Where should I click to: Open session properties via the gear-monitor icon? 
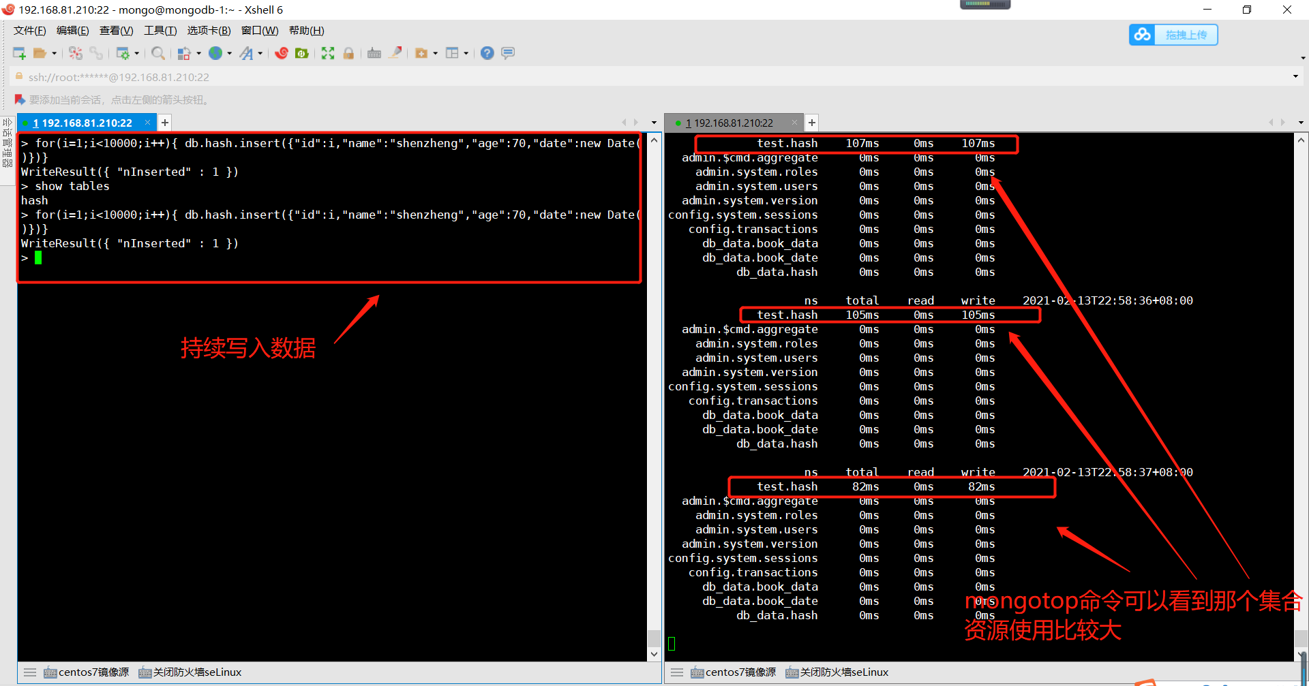[124, 52]
